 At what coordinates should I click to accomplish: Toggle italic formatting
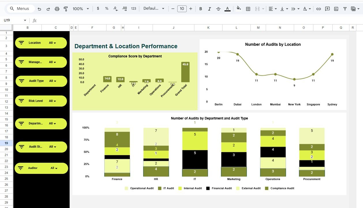(x=209, y=9)
